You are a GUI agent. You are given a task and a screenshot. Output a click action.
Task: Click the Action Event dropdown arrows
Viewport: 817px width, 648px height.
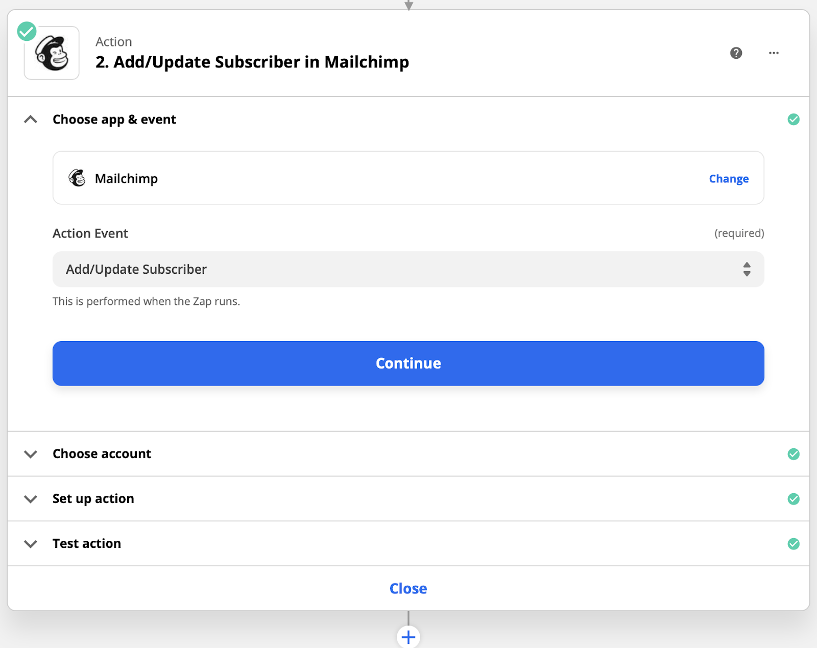point(747,269)
